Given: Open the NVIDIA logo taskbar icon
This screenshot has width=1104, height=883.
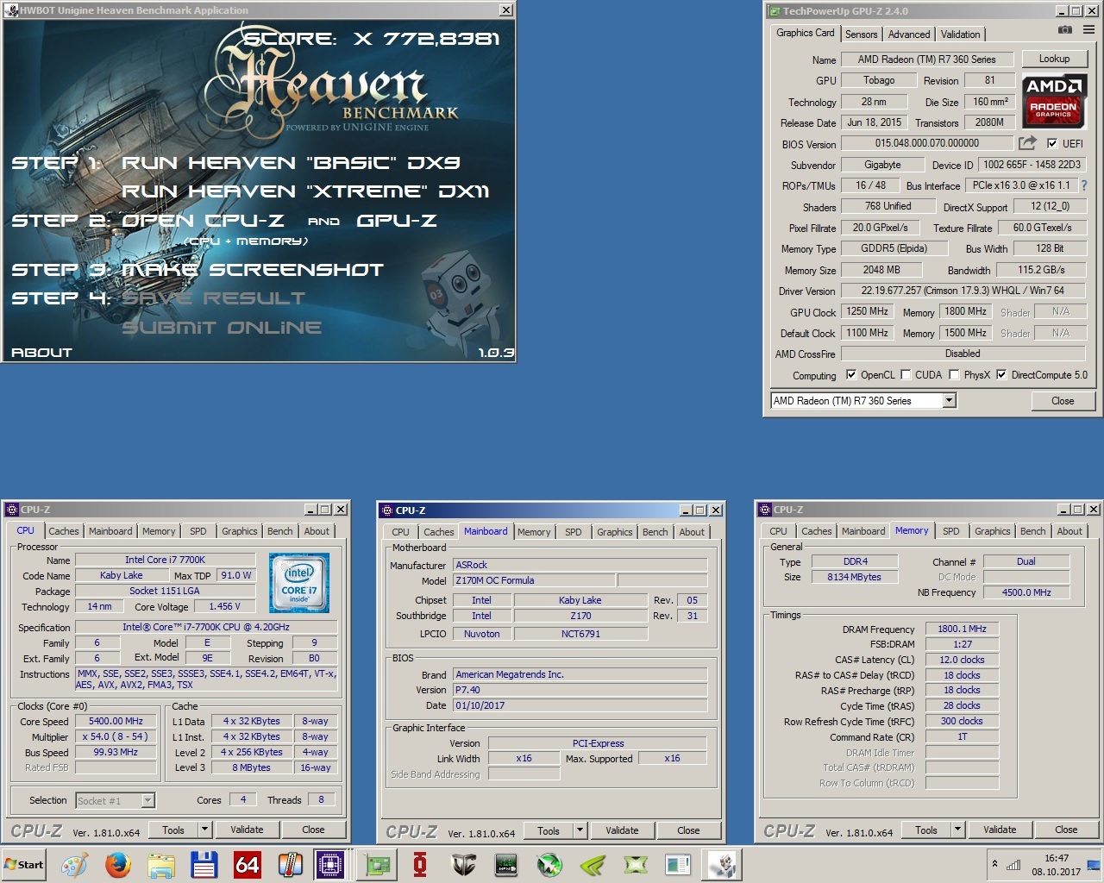Looking at the screenshot, I should pos(593,864).
